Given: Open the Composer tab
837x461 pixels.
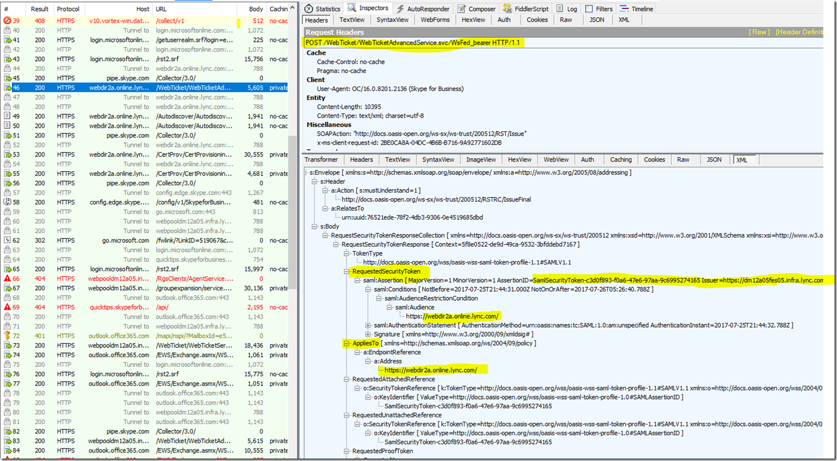Looking at the screenshot, I should pos(476,9).
